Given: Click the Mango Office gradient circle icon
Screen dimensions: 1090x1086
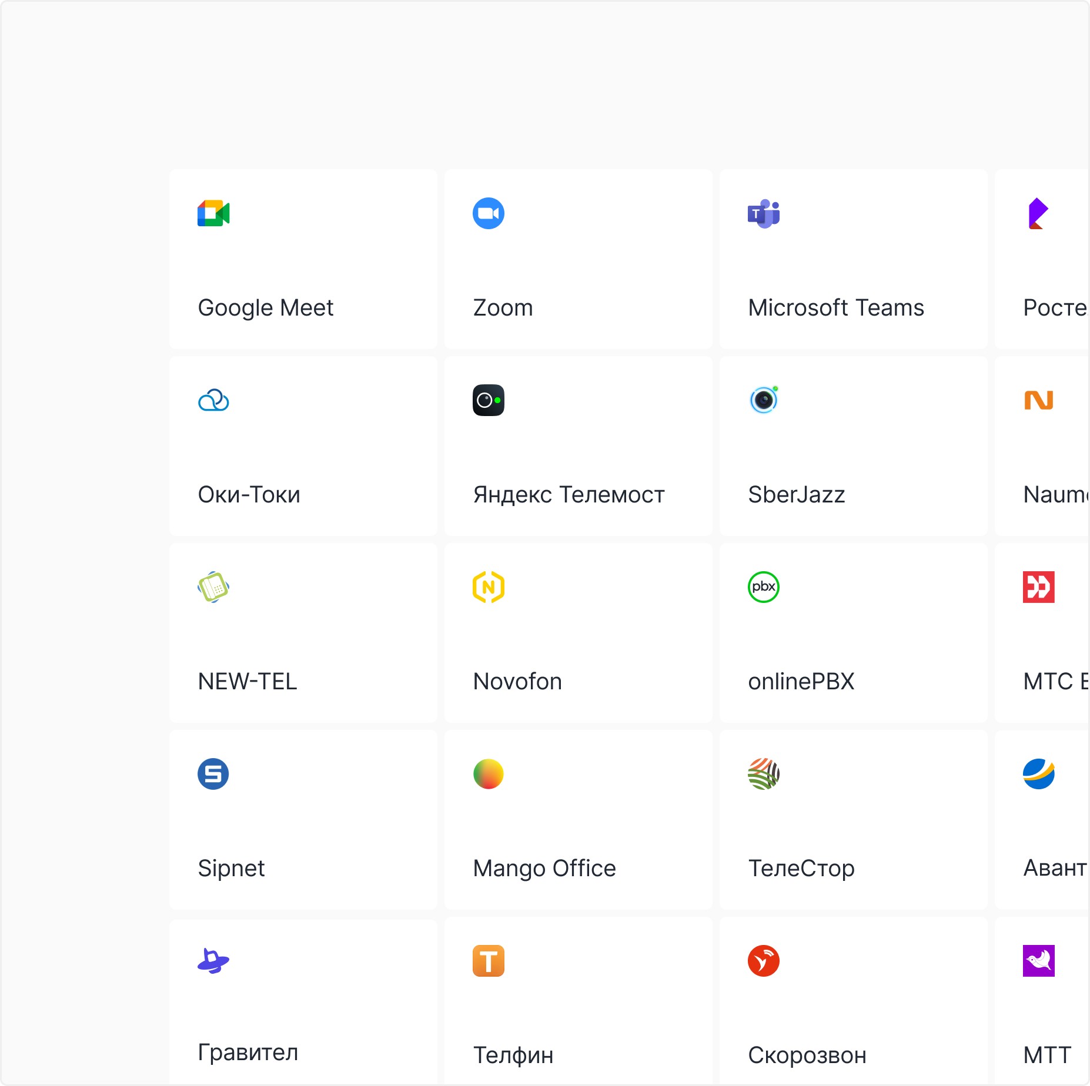Looking at the screenshot, I should 489,774.
